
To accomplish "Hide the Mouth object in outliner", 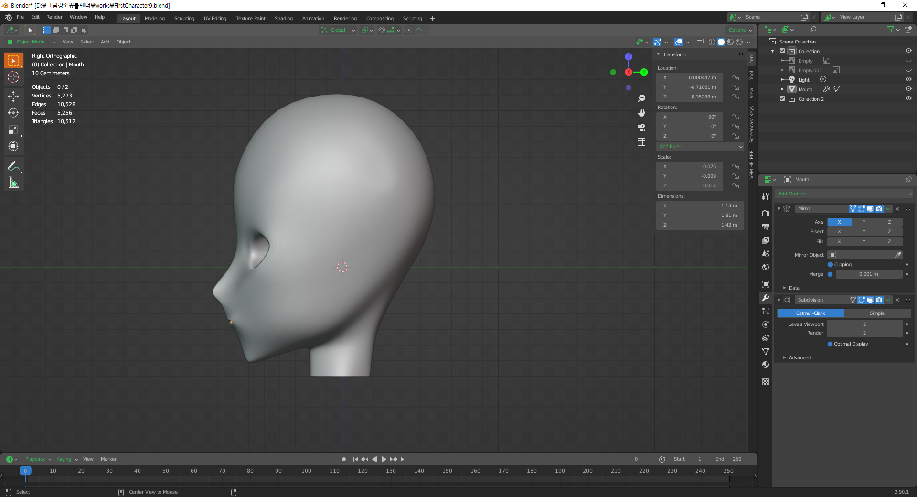I will click(x=908, y=89).
